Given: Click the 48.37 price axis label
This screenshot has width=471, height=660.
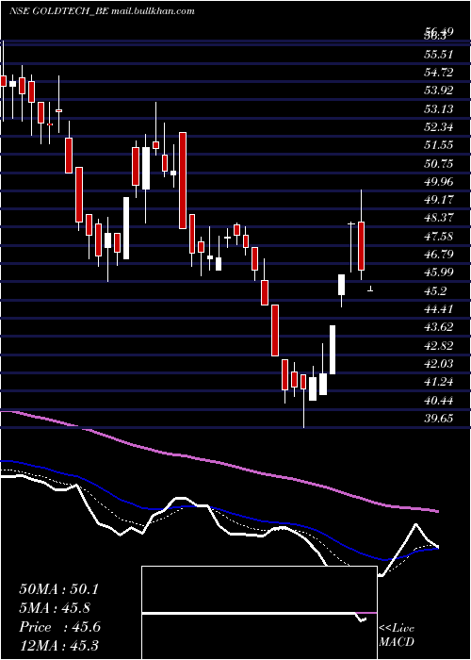Looking at the screenshot, I should tap(439, 218).
